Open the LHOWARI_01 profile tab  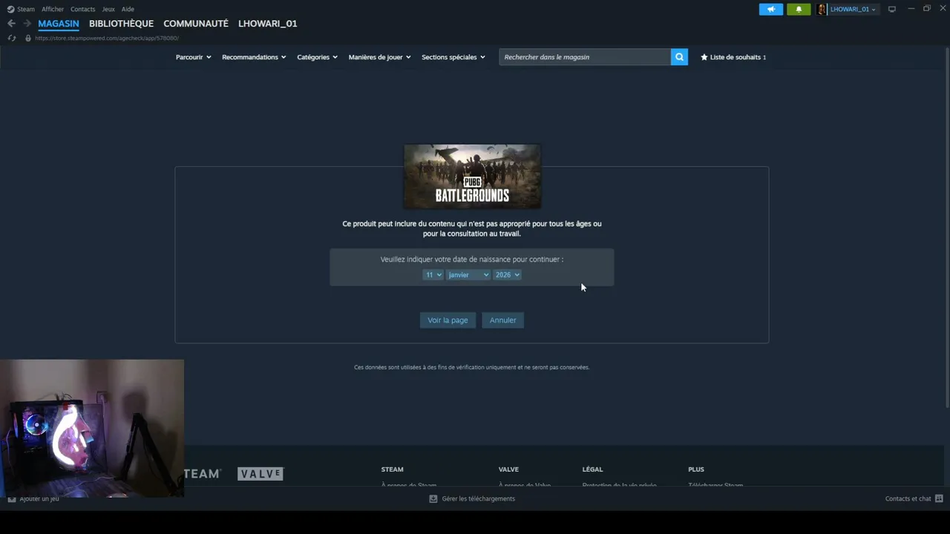click(x=267, y=24)
